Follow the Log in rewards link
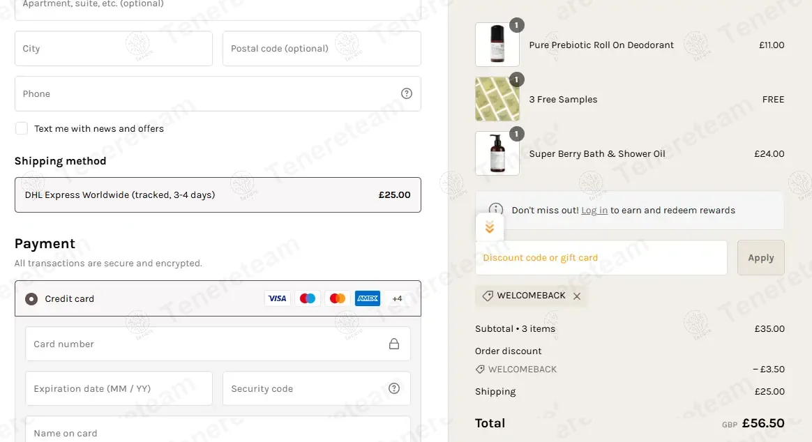 coord(594,210)
